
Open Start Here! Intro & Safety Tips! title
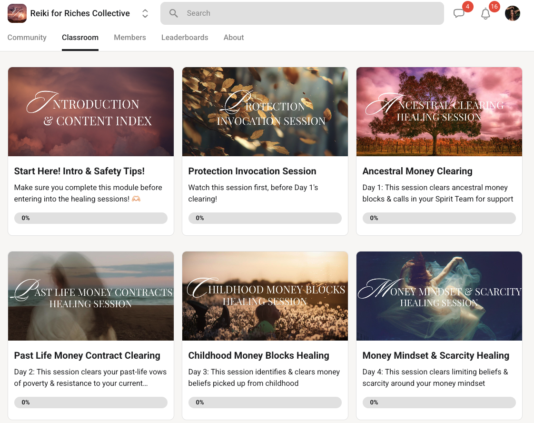[79, 171]
